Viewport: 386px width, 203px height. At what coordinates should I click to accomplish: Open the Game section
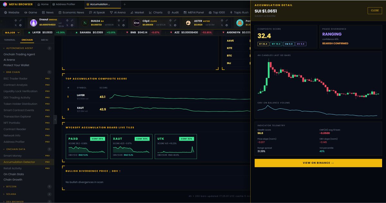31,13
